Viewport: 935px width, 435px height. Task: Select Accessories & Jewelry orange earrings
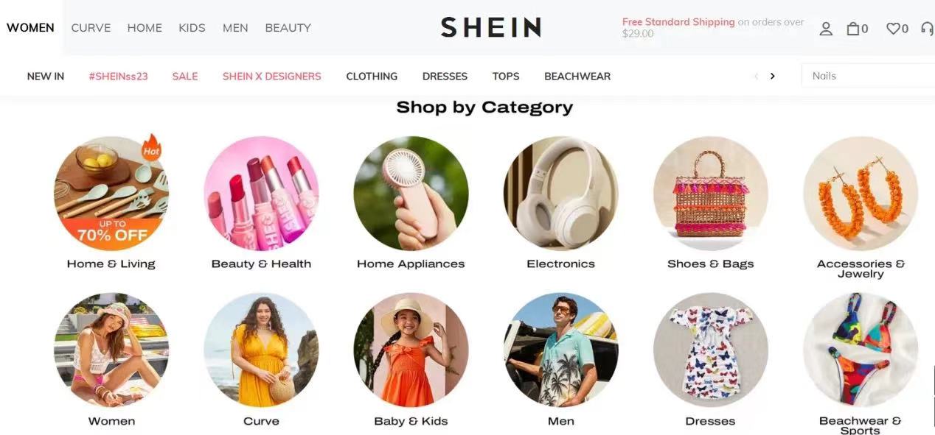pos(861,194)
